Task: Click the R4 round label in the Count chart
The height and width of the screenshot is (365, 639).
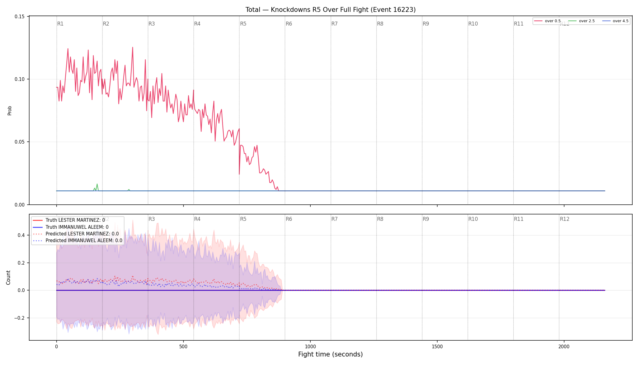Action: 197,219
